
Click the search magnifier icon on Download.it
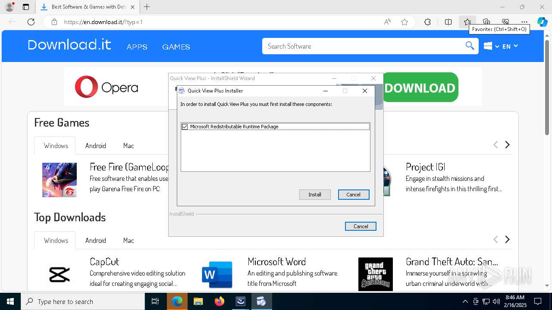pos(470,46)
